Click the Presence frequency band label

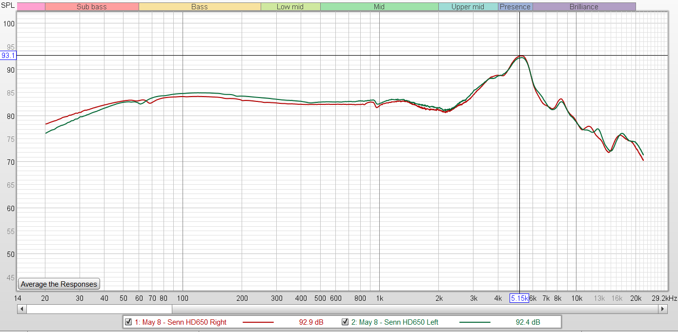coord(515,7)
